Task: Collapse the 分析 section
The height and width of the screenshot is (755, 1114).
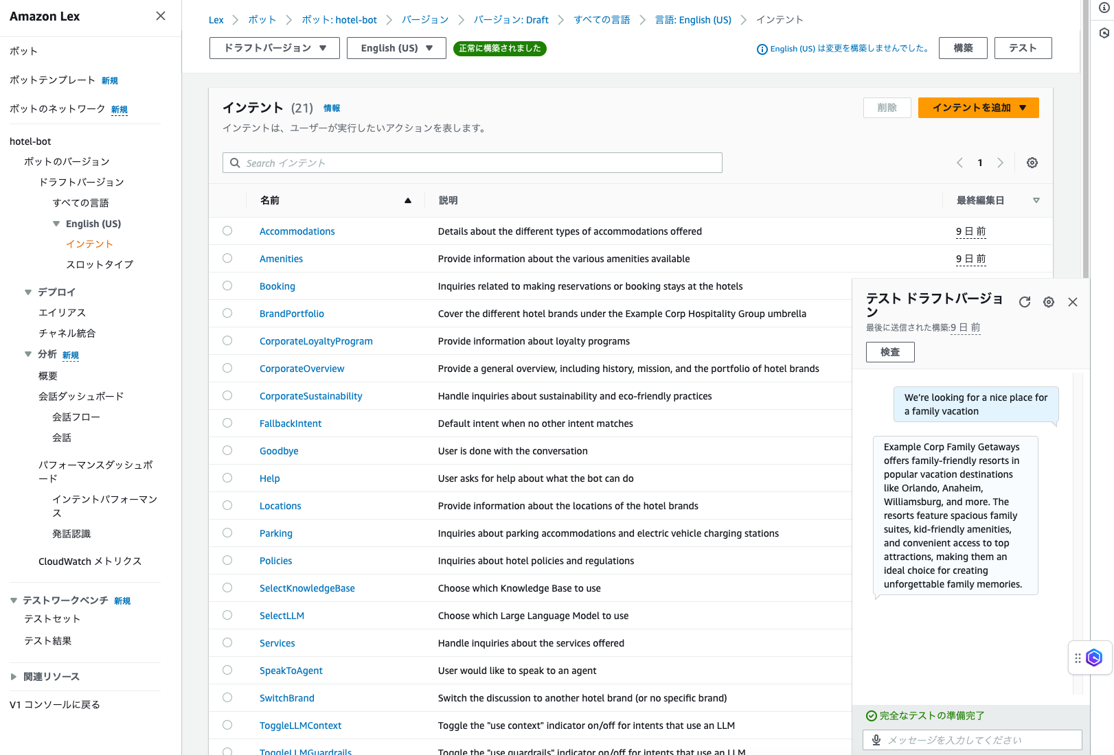Action: 28,354
